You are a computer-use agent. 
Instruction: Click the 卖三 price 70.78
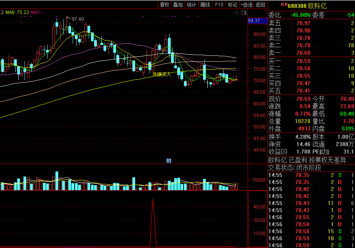coord(303,38)
